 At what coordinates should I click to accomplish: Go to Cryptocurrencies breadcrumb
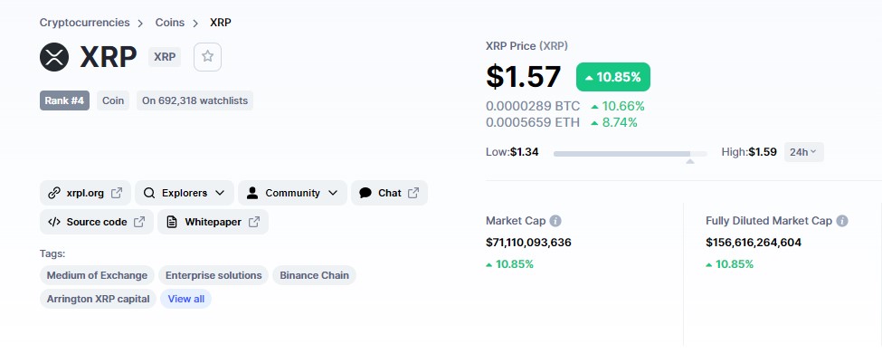(84, 23)
